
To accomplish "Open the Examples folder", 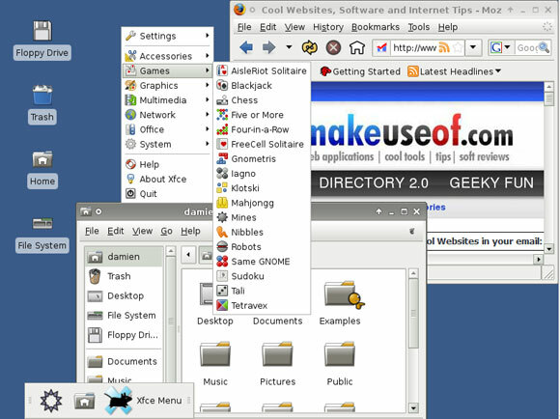I will click(x=341, y=303).
